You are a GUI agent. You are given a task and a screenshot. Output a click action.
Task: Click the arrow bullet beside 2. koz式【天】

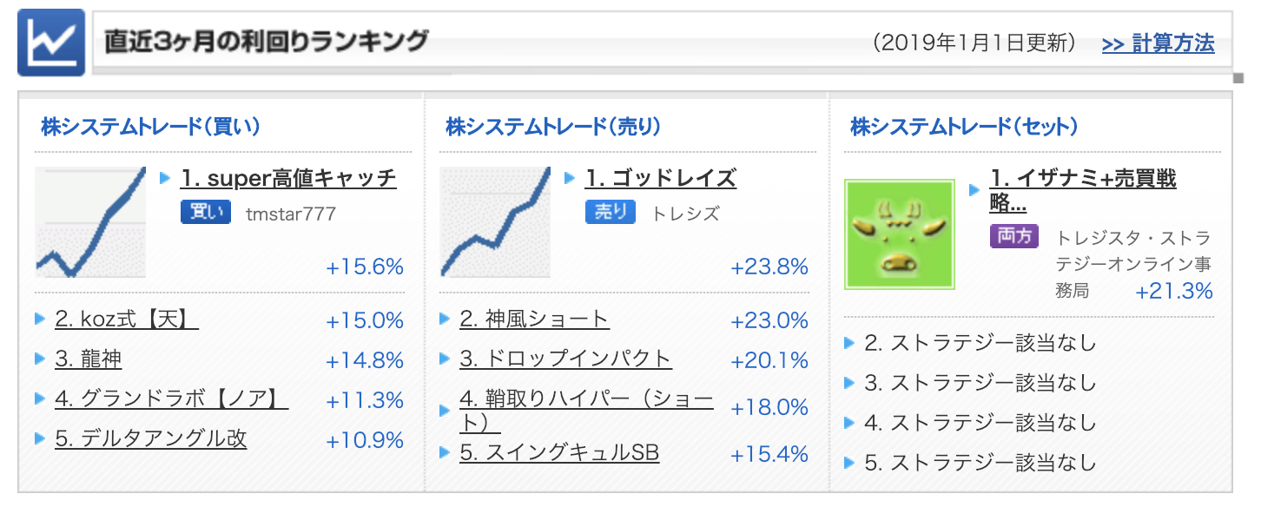tap(40, 319)
